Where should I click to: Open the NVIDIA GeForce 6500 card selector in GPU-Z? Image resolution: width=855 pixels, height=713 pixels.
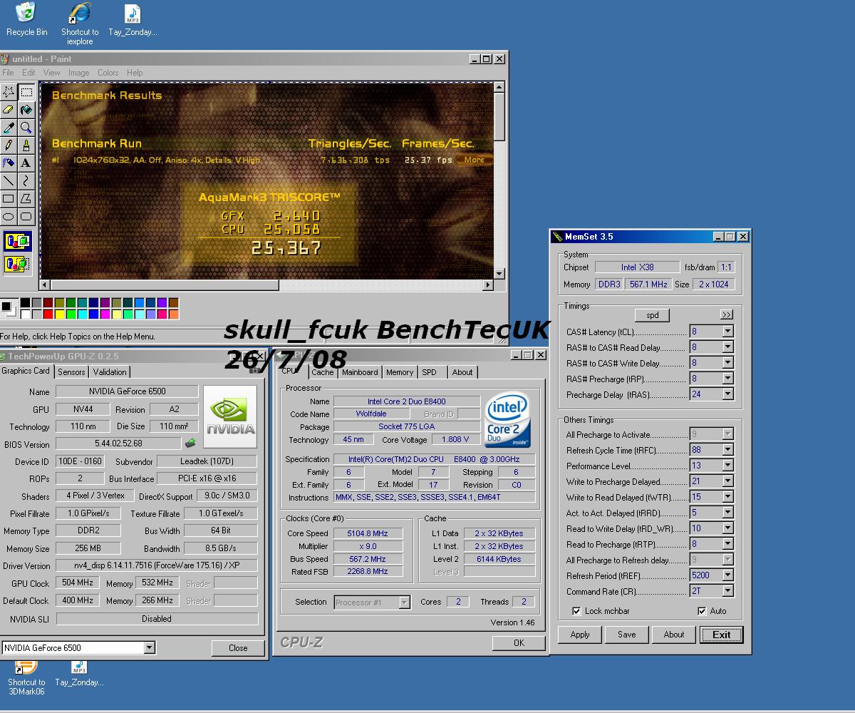[x=150, y=647]
